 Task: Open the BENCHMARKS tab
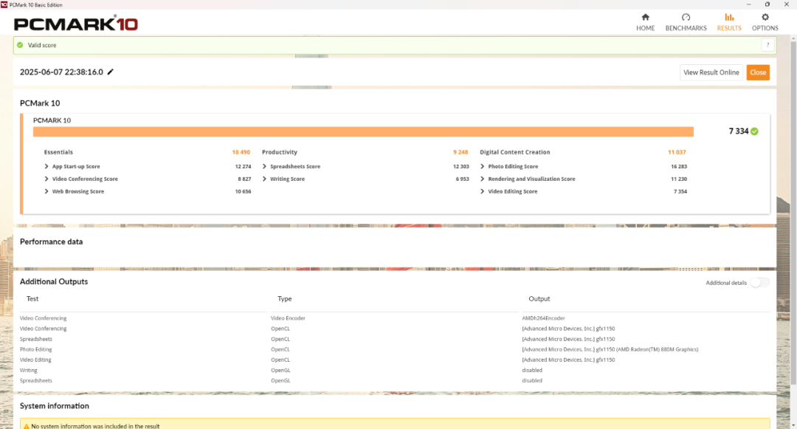[x=686, y=22]
